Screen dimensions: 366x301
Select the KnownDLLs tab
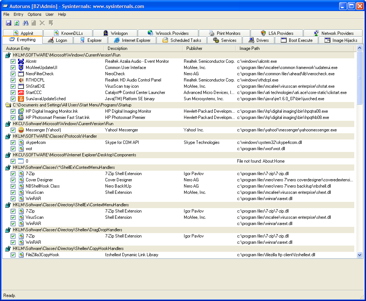click(68, 33)
